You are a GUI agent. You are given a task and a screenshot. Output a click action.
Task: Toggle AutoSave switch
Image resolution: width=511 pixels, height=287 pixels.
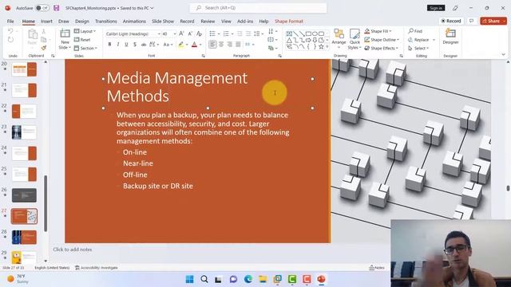(x=42, y=8)
